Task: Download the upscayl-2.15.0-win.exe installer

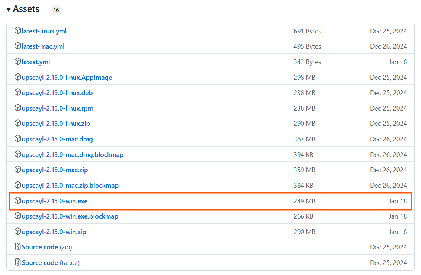Action: coord(55,201)
